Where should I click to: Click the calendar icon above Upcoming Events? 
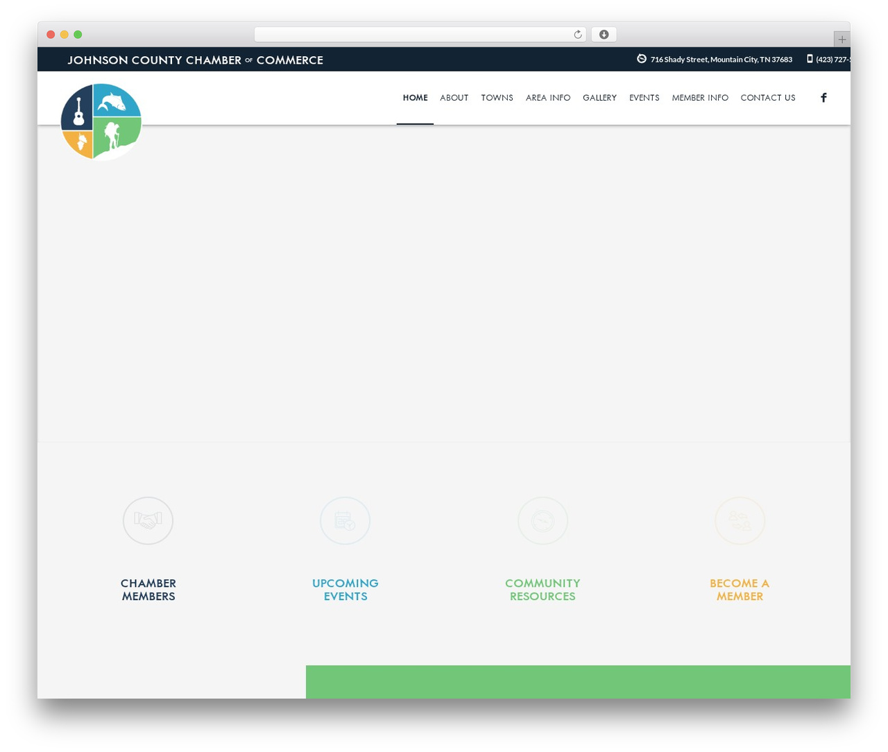point(345,520)
